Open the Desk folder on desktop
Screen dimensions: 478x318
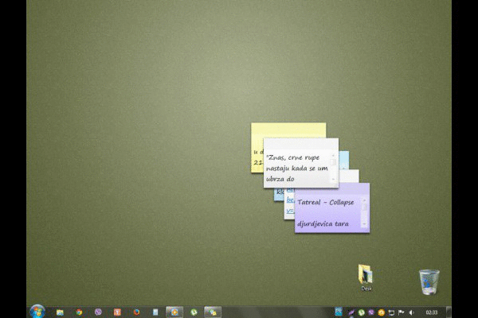point(366,275)
